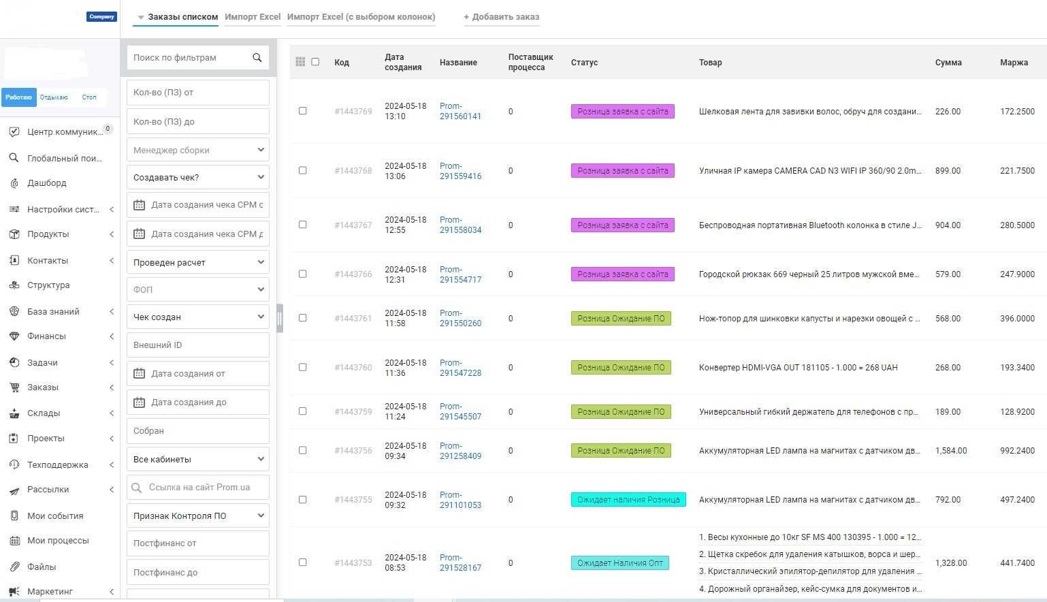Open the Проведен расчет dropdown
This screenshot has height=602, width=1047.
pyautogui.click(x=198, y=262)
